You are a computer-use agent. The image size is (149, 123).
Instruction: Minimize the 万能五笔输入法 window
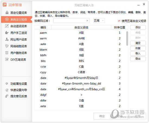138,5
